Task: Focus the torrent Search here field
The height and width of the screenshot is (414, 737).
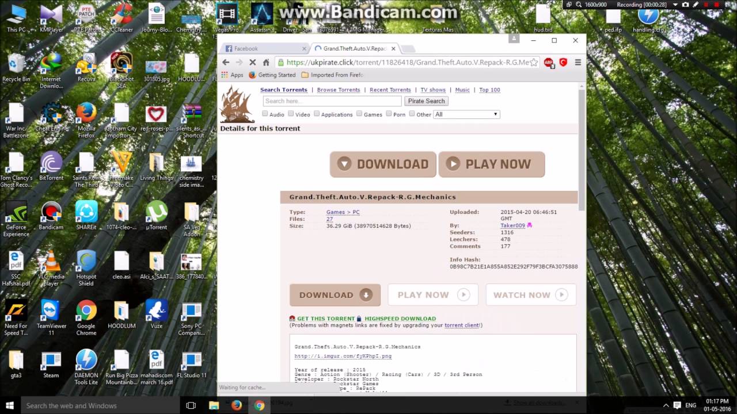Action: click(x=332, y=101)
